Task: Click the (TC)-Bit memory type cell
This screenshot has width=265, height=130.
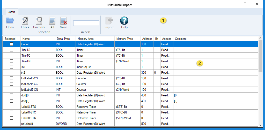Action: [127, 55]
